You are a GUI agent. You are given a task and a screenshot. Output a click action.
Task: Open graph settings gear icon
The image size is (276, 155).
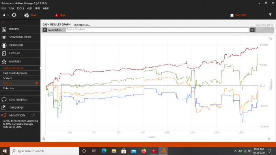[x=44, y=139]
